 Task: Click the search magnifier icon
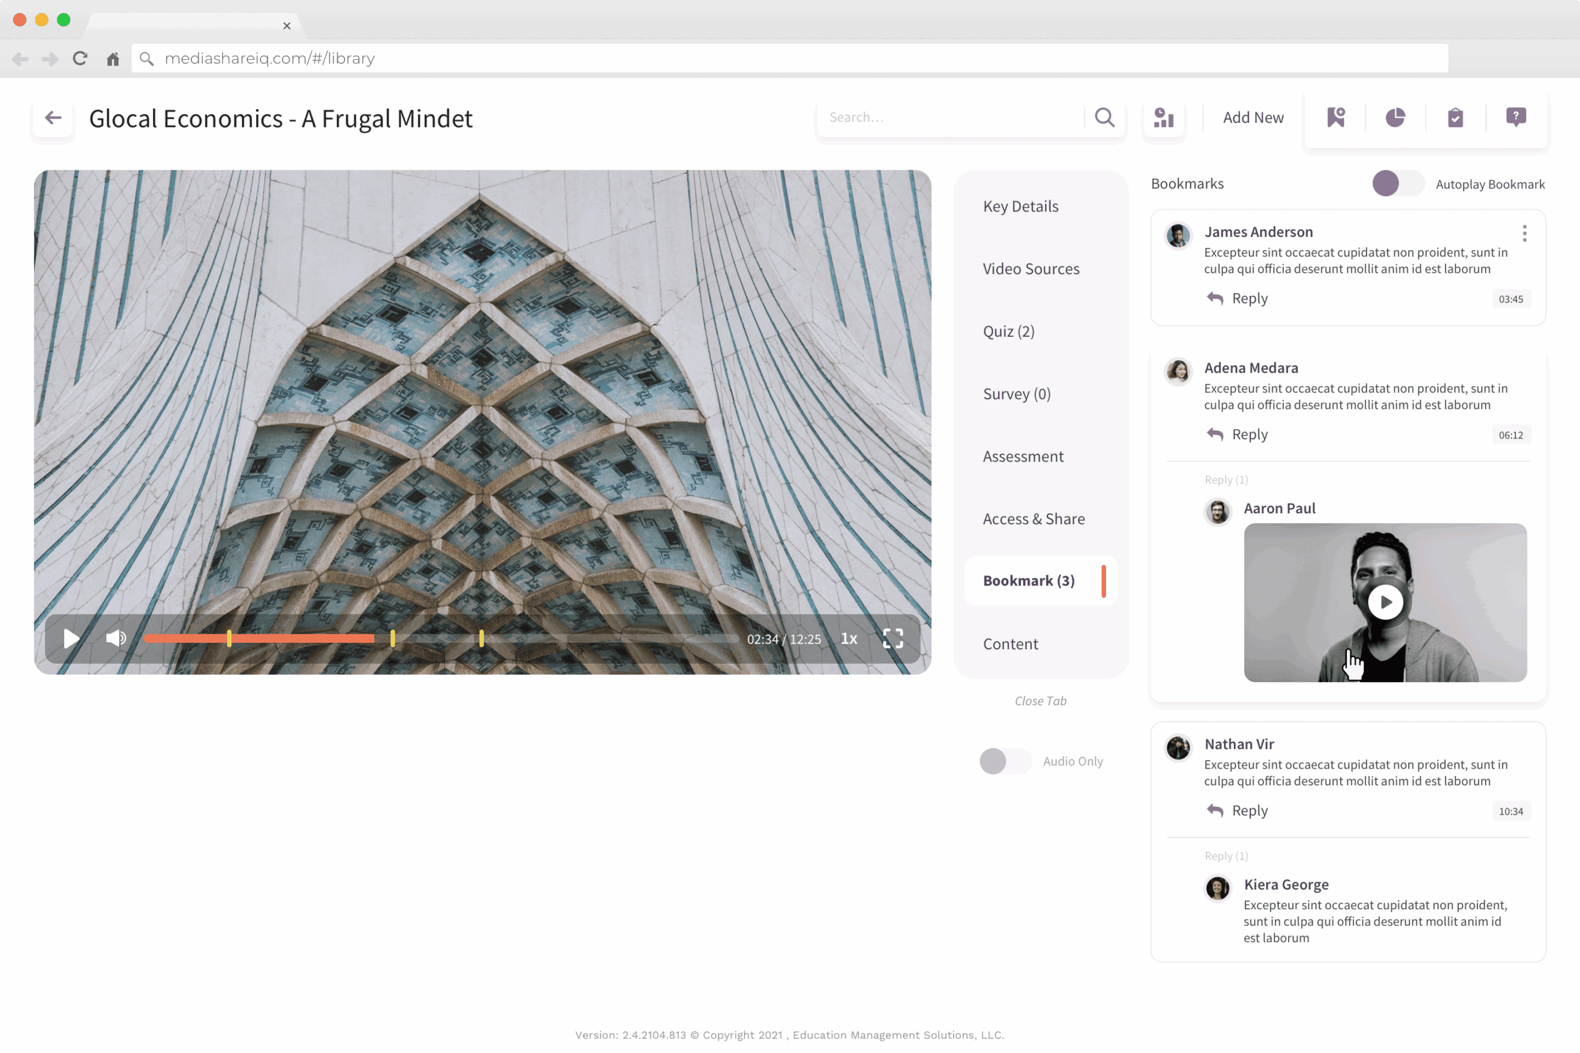(x=1104, y=118)
